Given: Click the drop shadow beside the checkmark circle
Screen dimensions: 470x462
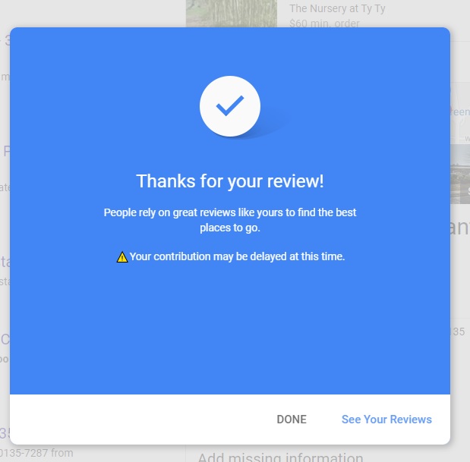Looking at the screenshot, I should click(273, 127).
